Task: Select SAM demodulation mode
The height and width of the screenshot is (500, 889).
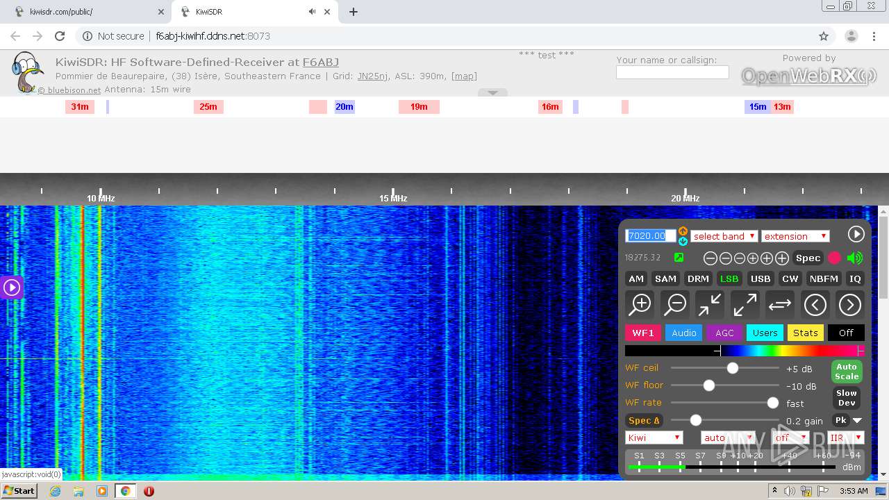Action: point(665,278)
